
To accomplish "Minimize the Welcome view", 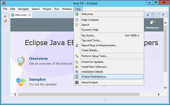I will point(158,14).
